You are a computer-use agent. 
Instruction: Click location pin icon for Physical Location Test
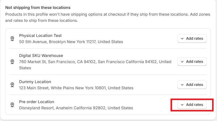pos(12,38)
